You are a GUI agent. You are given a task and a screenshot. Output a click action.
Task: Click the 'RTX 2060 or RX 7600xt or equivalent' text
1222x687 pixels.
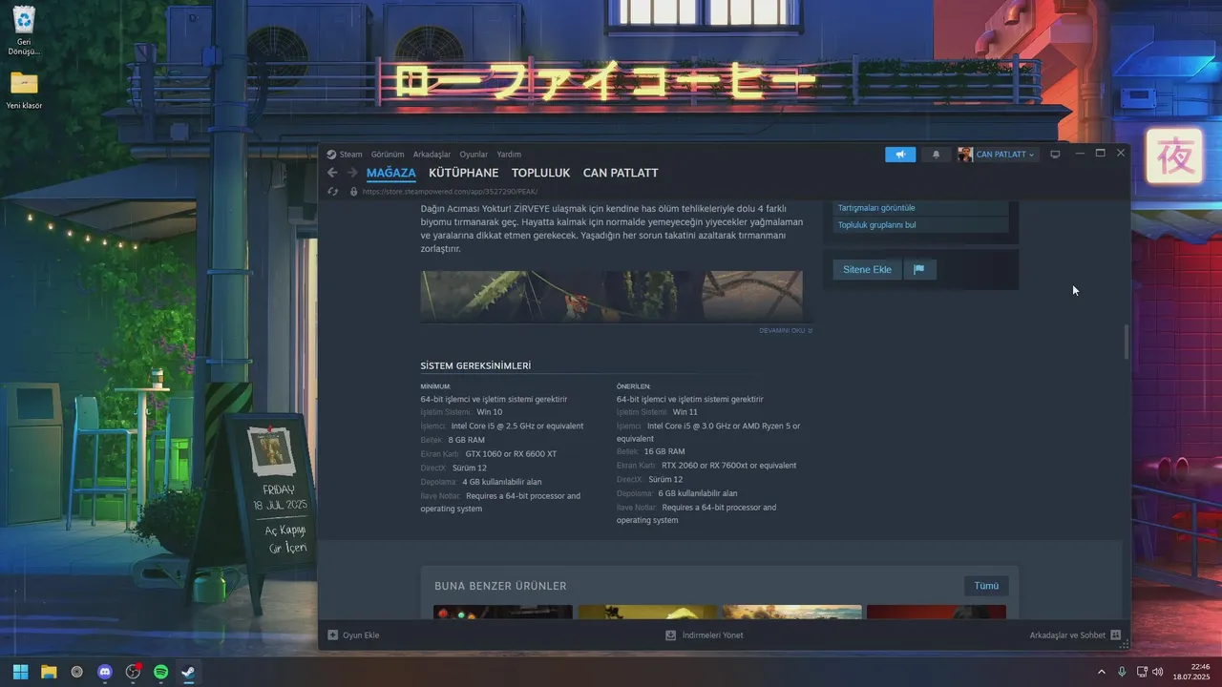[728, 466]
